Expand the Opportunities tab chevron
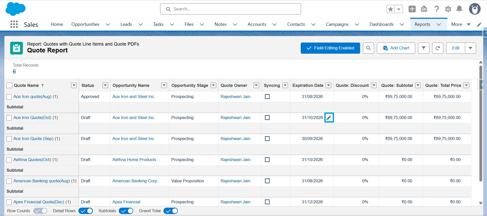 pyautogui.click(x=108, y=25)
